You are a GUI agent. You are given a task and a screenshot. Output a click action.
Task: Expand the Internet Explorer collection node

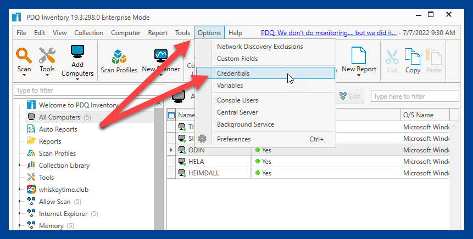click(20, 213)
